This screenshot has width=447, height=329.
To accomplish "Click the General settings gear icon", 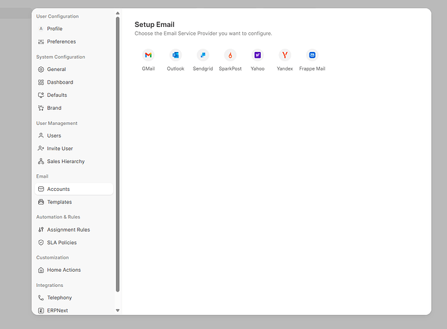I will tap(41, 69).
